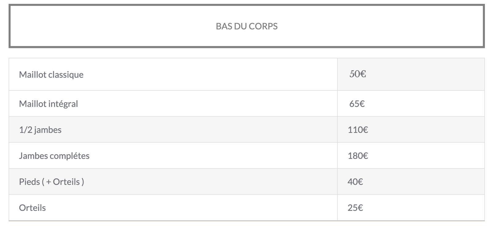Click the BAS DU CORPS header box
This screenshot has width=492, height=228.
click(247, 26)
